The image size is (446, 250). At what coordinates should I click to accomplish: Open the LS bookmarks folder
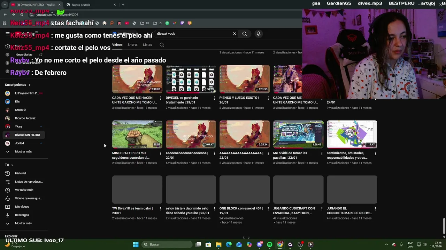[157, 23]
